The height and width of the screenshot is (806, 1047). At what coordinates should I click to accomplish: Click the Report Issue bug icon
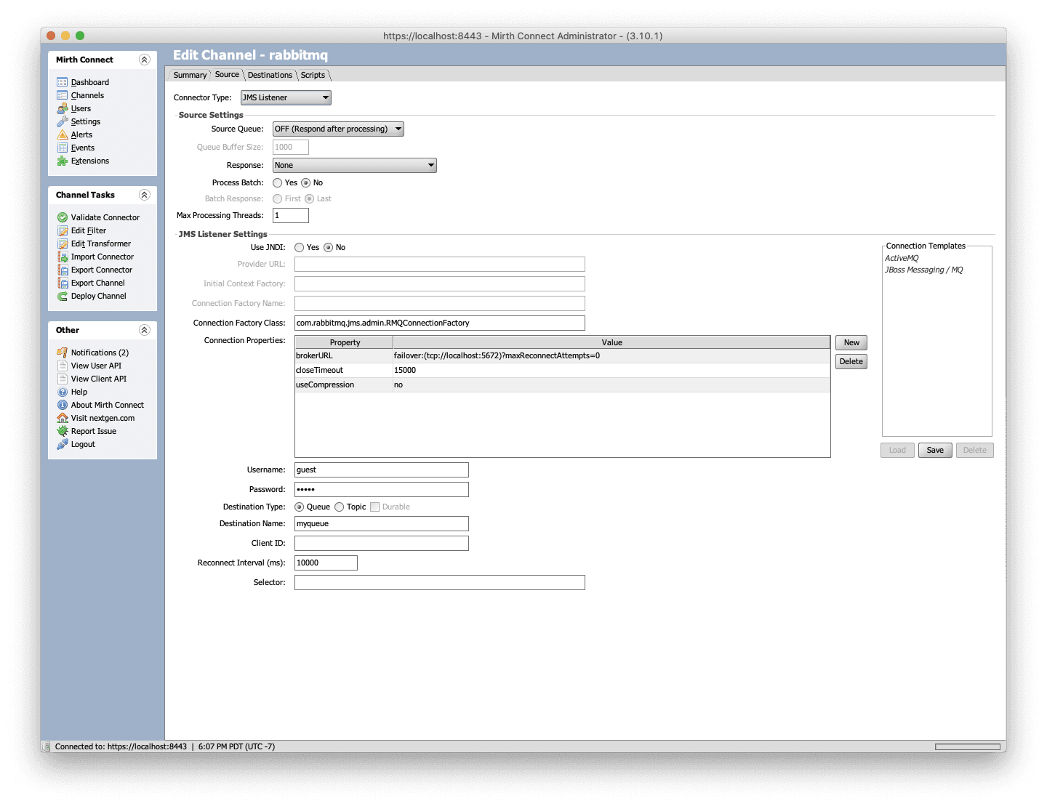(63, 431)
